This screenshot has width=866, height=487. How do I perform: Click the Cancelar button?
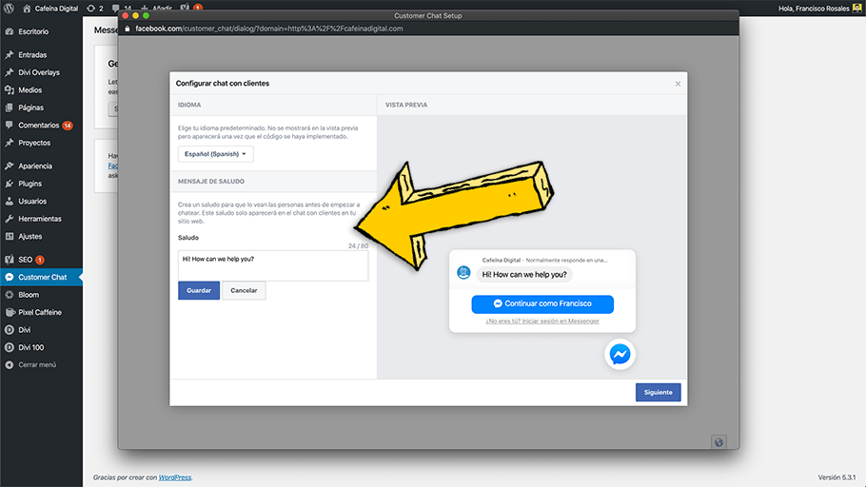click(x=244, y=290)
